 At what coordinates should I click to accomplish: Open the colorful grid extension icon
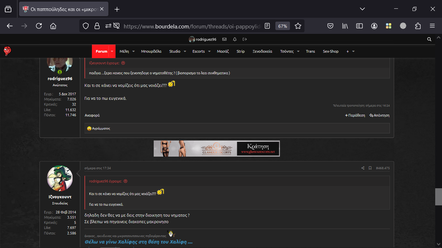[389, 26]
